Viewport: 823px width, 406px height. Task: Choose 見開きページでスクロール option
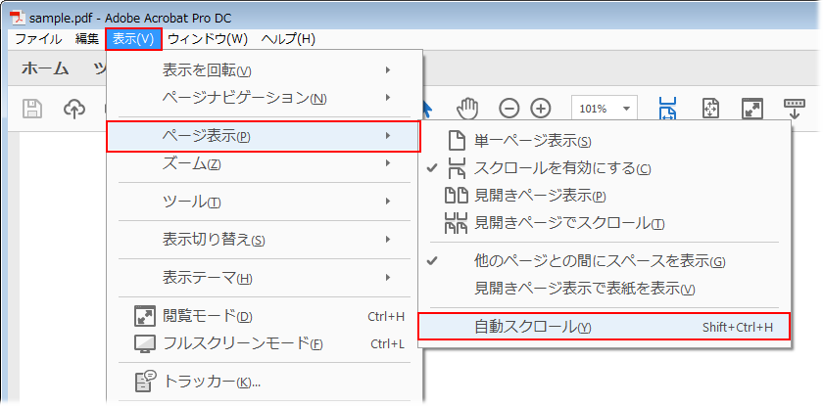[x=605, y=223]
